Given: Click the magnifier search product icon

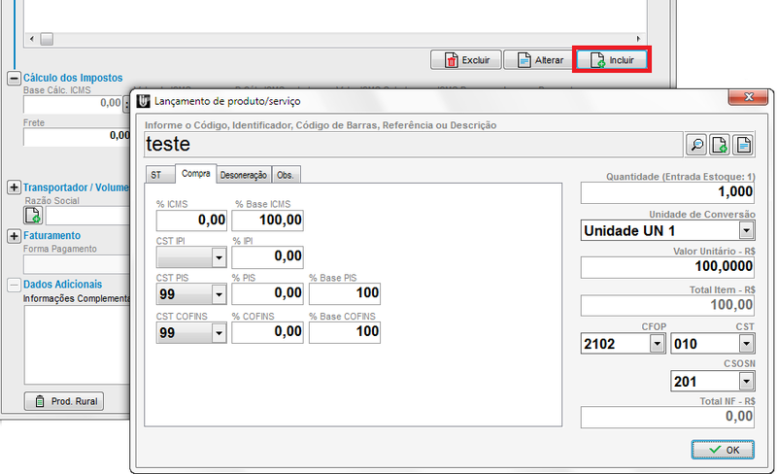Looking at the screenshot, I should [x=696, y=145].
